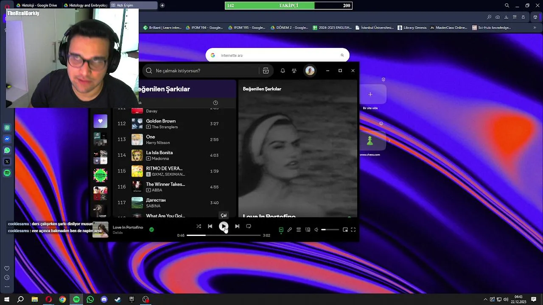This screenshot has height=305, width=543.
Task: Open Spotify in the Opera sidebar
Action: coord(7,173)
